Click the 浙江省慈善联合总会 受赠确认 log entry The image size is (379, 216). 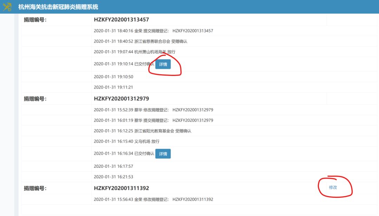[140, 41]
